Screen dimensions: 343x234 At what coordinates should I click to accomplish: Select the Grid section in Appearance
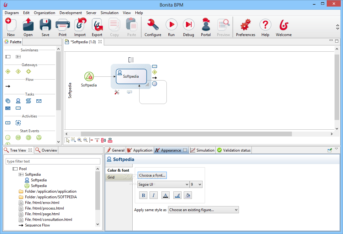click(x=119, y=177)
